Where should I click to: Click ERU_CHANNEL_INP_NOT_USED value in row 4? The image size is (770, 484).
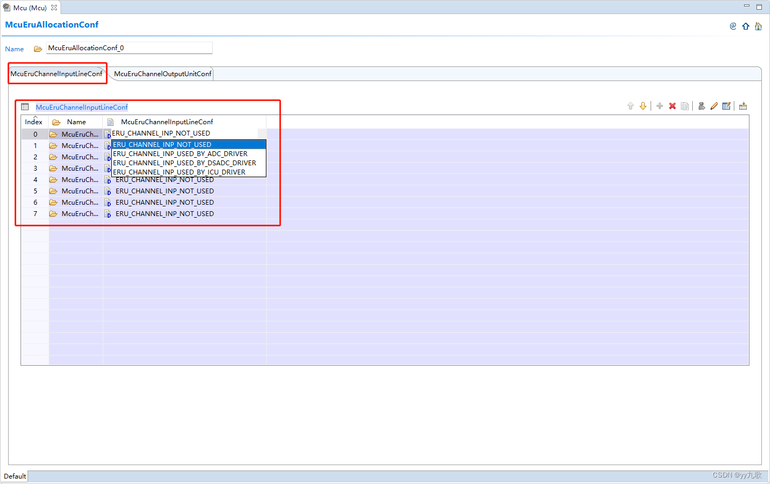coord(165,179)
